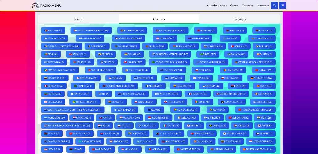Select Argentina (426) button
Image resolution: width=318 pixels, height=154 pixels.
(x=90, y=38)
